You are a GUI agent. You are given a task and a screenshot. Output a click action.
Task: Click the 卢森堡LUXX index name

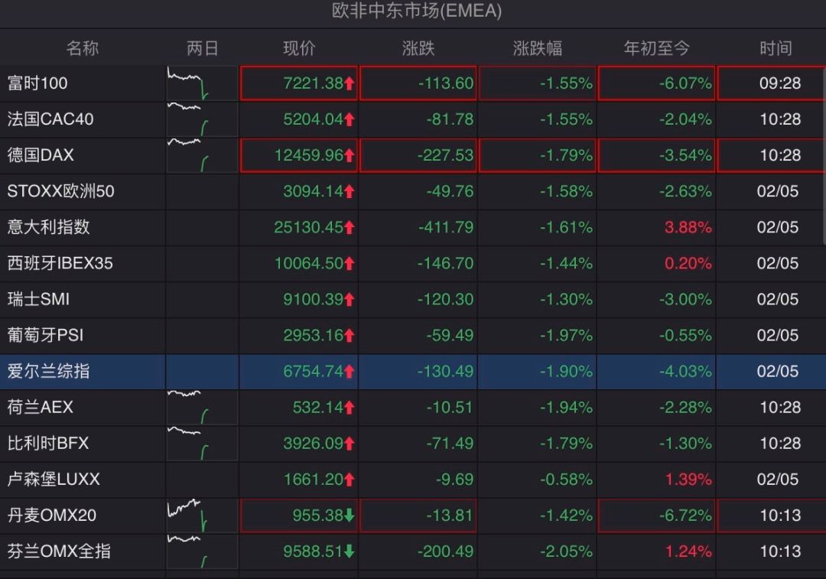(54, 480)
